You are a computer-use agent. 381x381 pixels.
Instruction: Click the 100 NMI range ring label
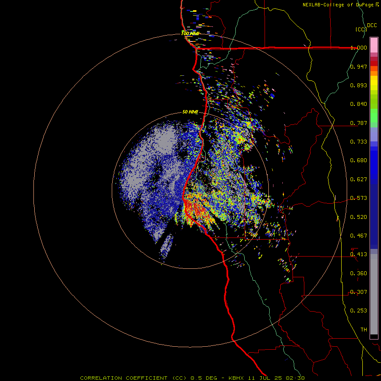190,33
